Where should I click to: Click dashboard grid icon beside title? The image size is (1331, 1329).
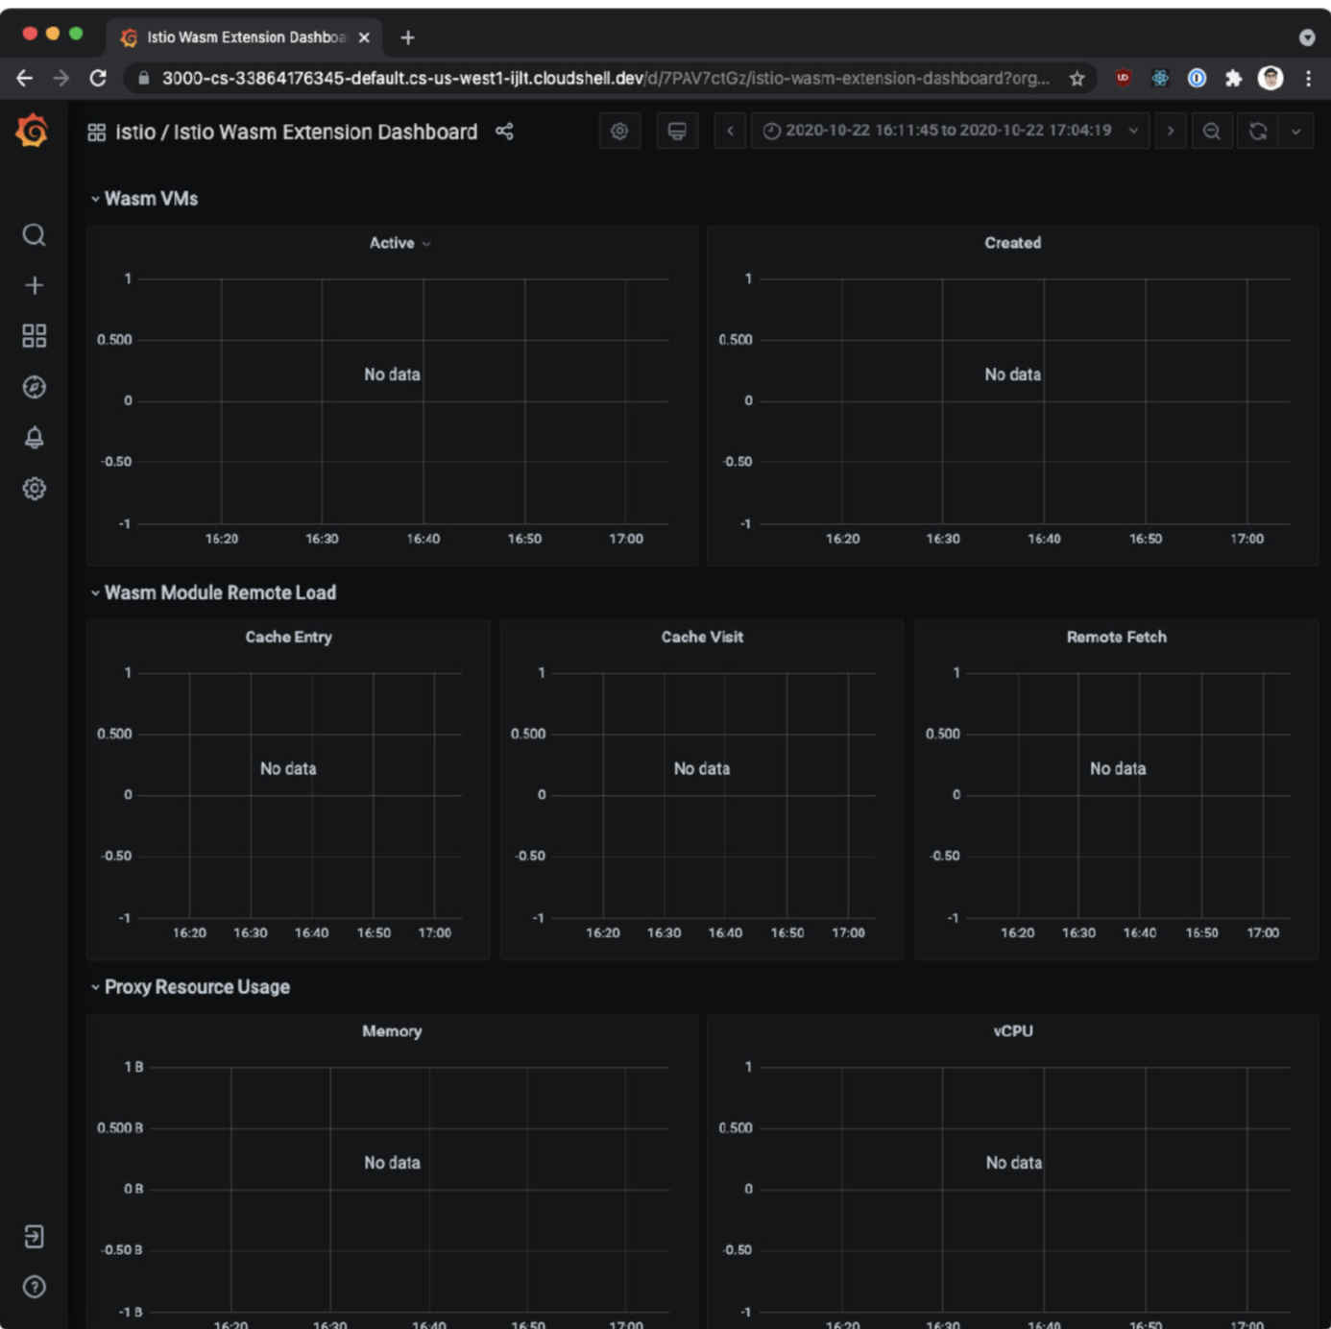coord(96,132)
